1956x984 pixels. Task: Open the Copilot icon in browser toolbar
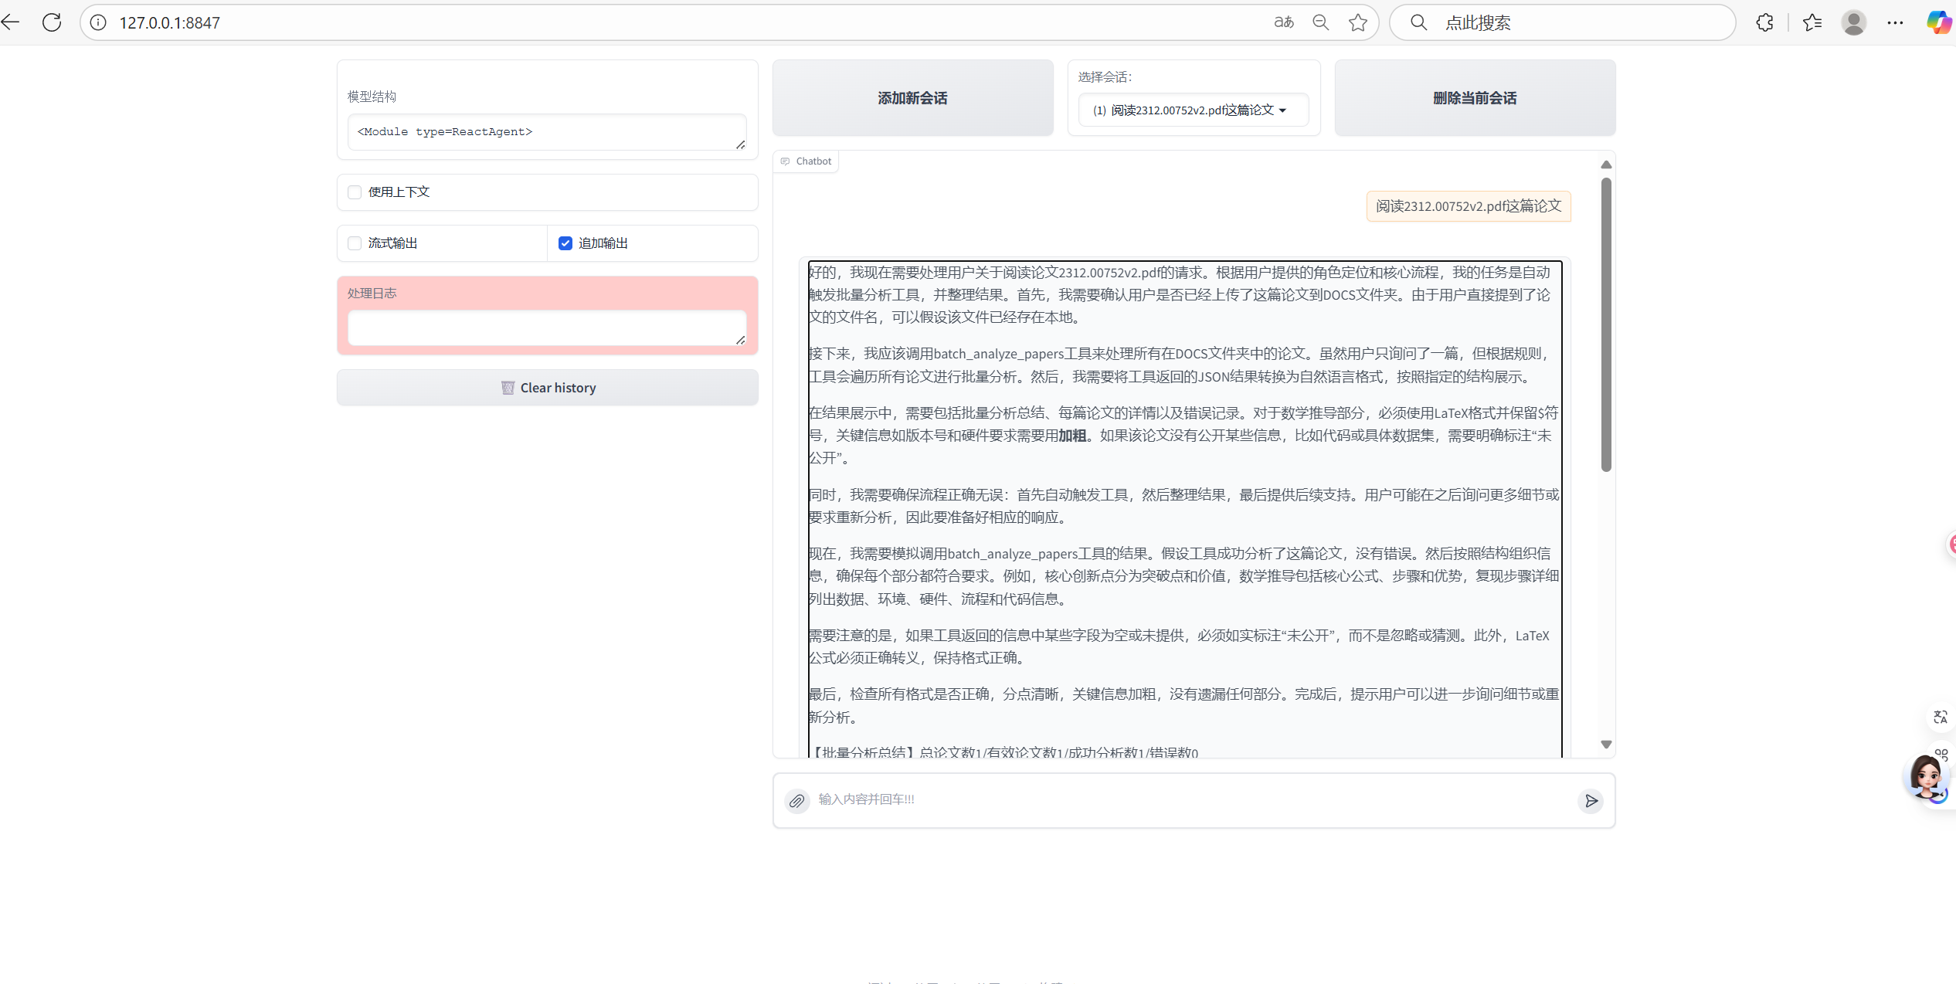pyautogui.click(x=1937, y=22)
